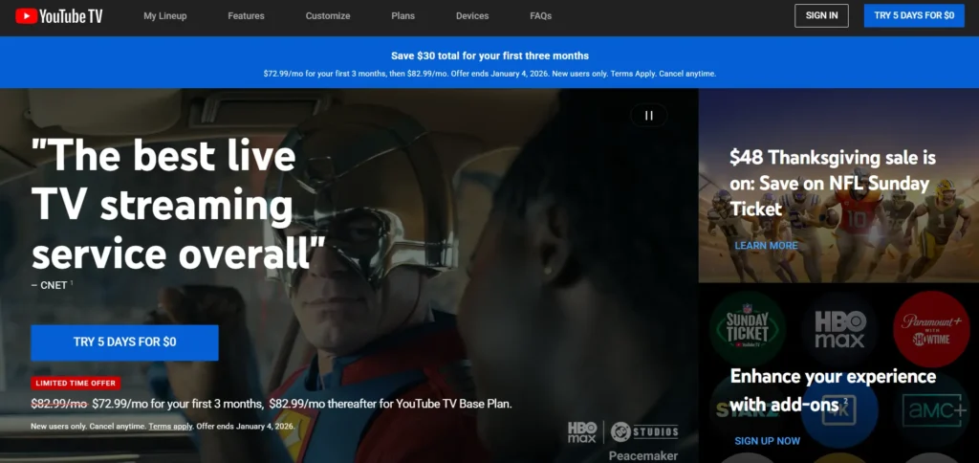This screenshot has height=463, width=979.
Task: Open the Devices nav link
Action: 472,16
